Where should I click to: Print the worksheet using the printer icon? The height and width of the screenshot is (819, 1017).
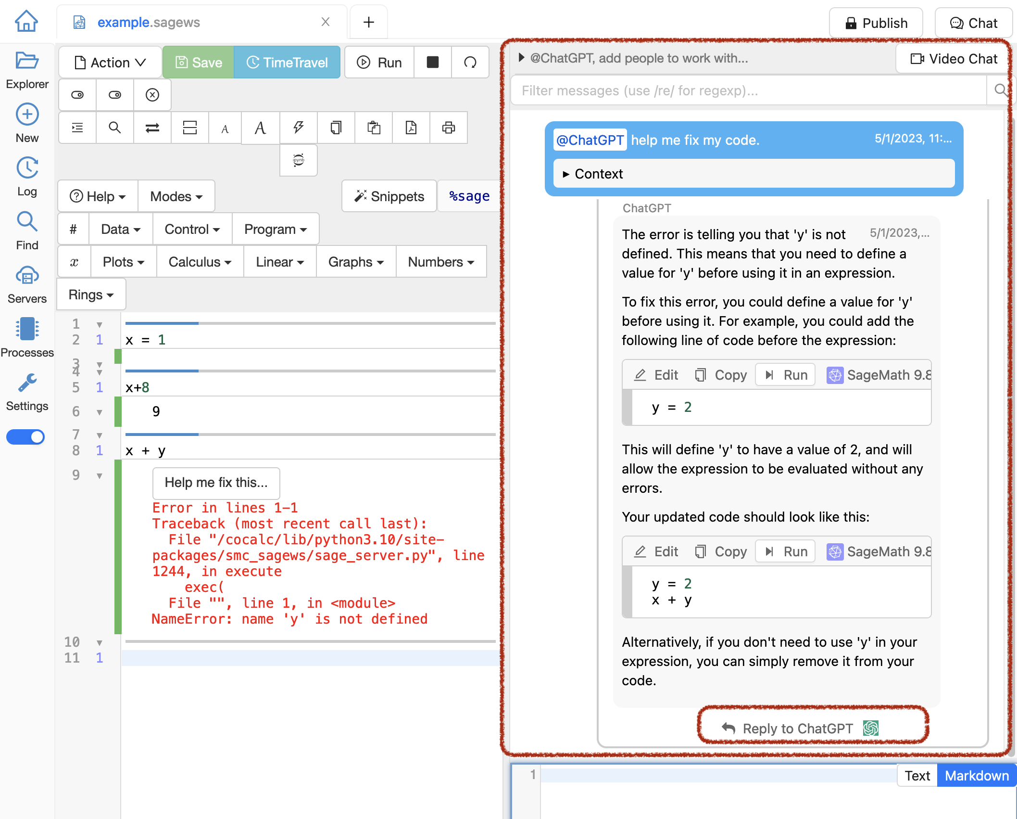pyautogui.click(x=448, y=128)
